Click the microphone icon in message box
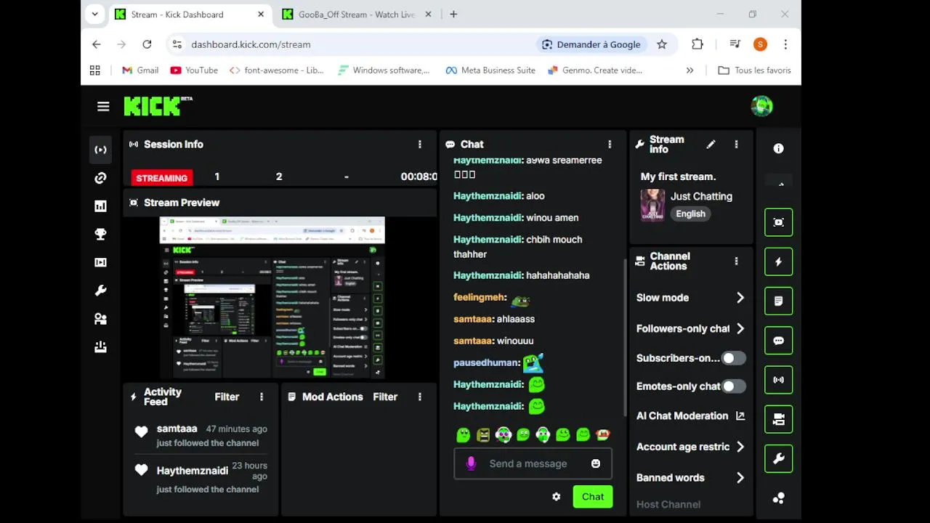The width and height of the screenshot is (930, 523). (471, 463)
